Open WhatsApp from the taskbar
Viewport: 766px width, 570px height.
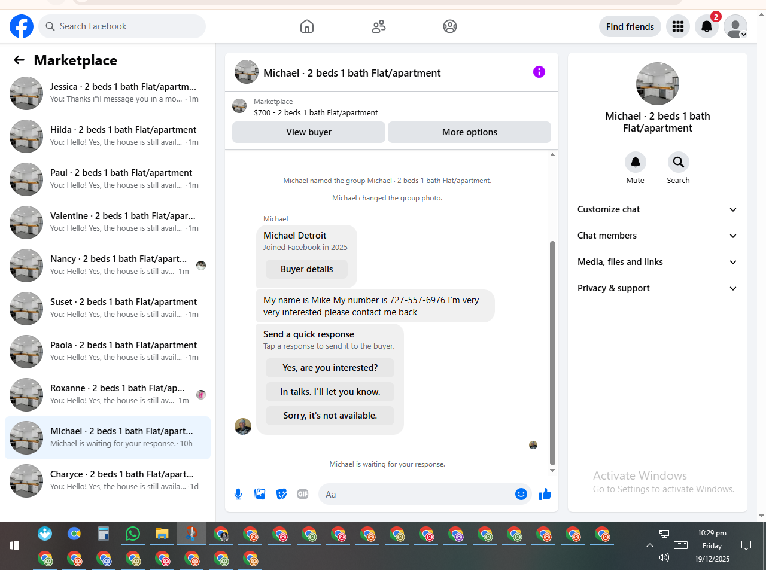[x=133, y=534]
